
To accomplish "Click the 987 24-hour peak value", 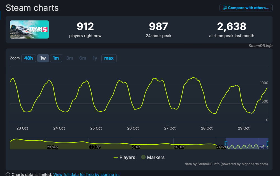I will pos(158,26).
